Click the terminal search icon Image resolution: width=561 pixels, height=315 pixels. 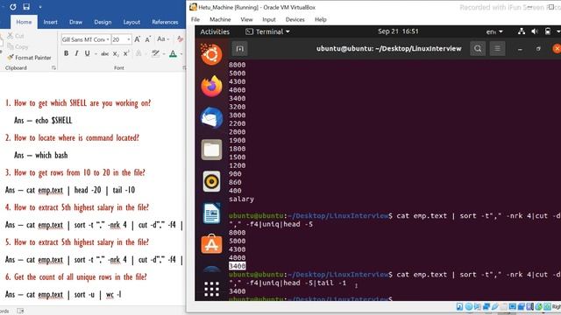pyautogui.click(x=478, y=49)
